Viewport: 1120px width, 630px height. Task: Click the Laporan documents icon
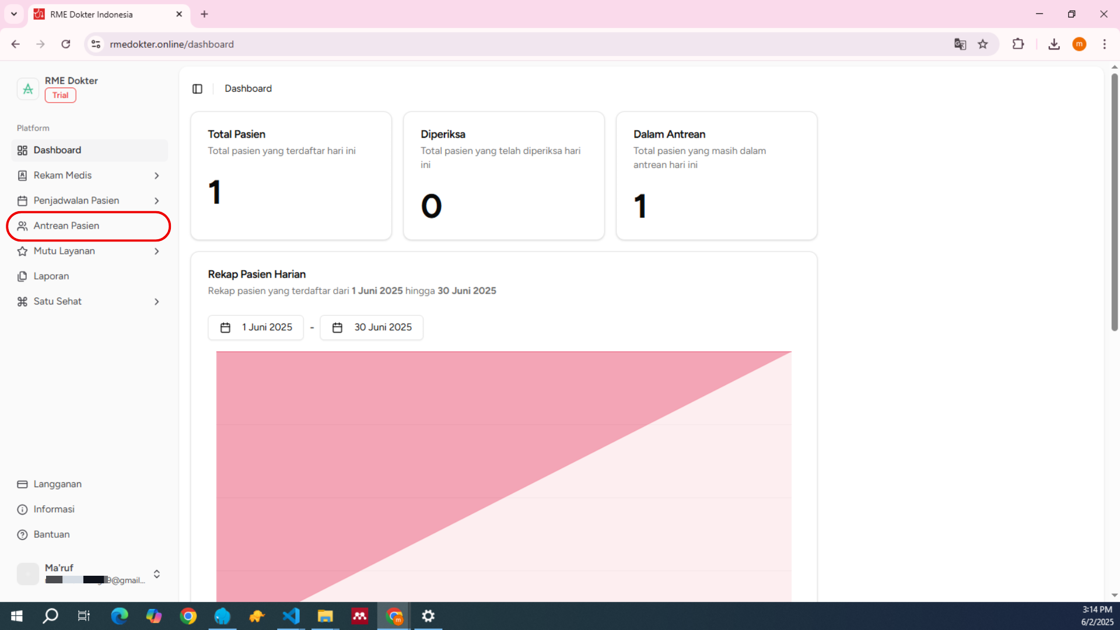pos(22,276)
